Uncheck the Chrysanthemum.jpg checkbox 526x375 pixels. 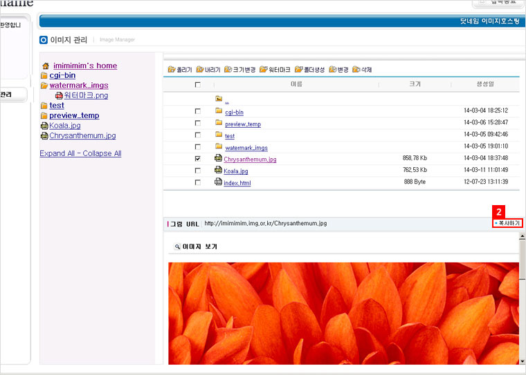(x=198, y=158)
